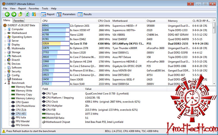Screen dimensions: 218x135
Task: Select the Motherboard icon in the tree
Action: pyautogui.click(x=9, y=33)
